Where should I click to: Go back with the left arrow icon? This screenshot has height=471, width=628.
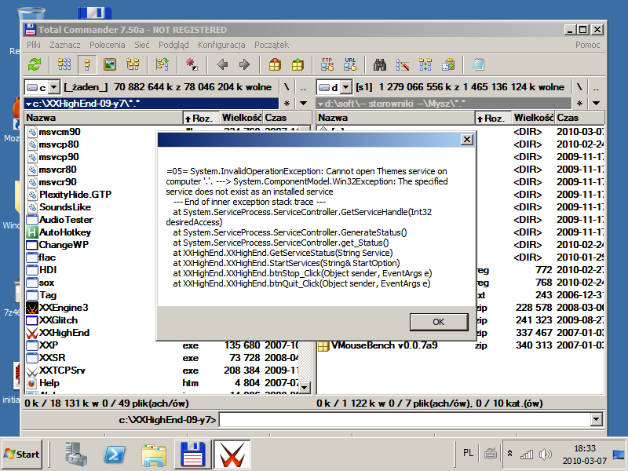(222, 64)
